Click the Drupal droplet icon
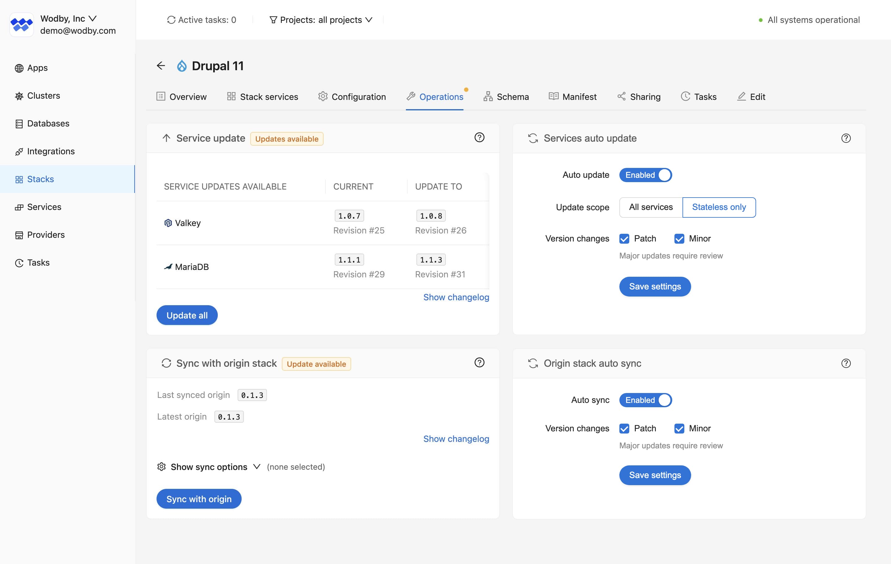Image resolution: width=891 pixels, height=564 pixels. pyautogui.click(x=182, y=66)
